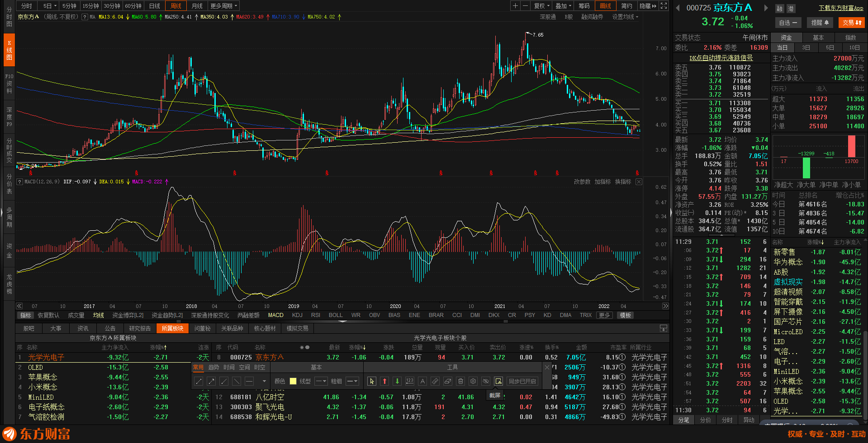Enter fullscreen chart mode
Image resolution: width=868 pixels, height=443 pixels.
tap(664, 6)
